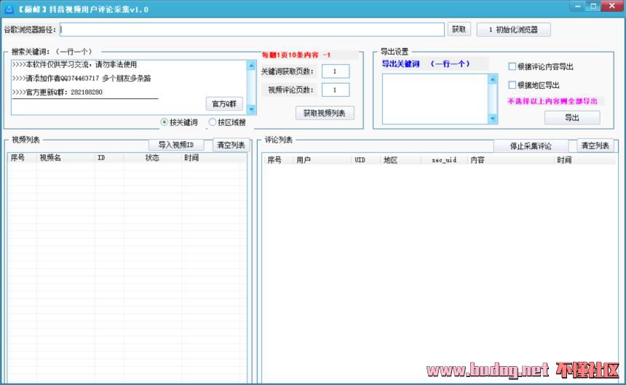Select the 按区域搜 radio button
626x385 pixels.
pos(213,122)
